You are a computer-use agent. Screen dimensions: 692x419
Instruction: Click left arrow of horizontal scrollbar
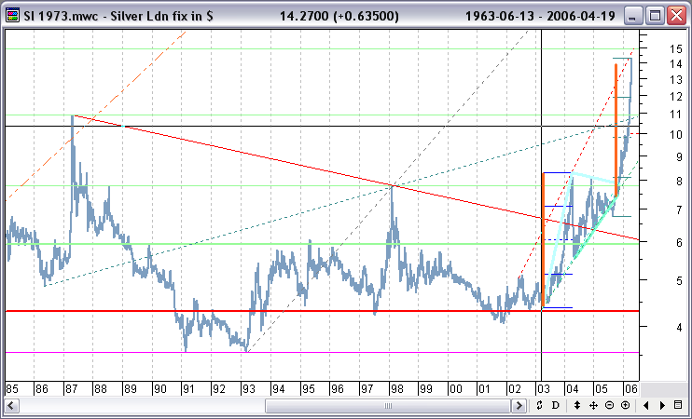click(x=12, y=406)
